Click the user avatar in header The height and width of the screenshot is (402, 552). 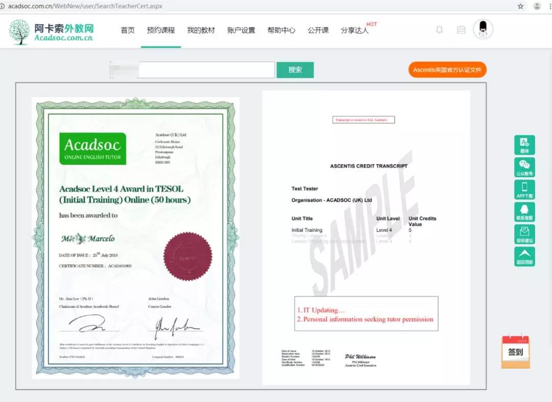coord(483,30)
